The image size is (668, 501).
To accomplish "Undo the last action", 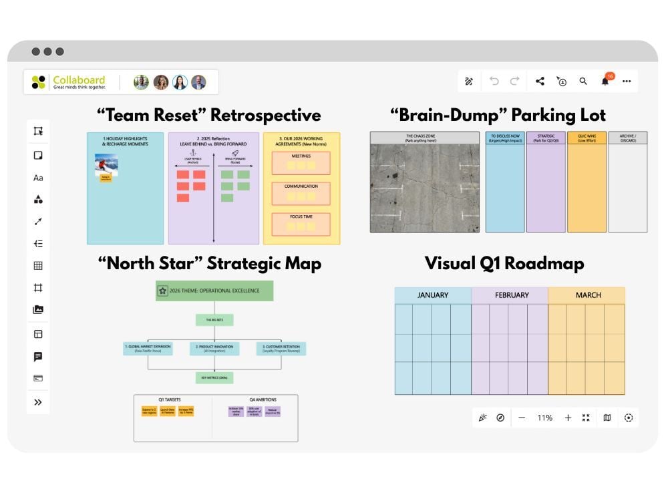I will 494,81.
